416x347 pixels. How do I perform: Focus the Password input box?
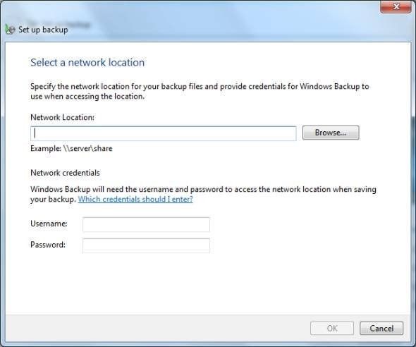click(x=146, y=245)
